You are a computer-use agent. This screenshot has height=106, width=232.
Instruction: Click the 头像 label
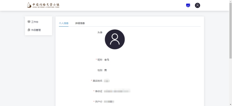pos(100,32)
